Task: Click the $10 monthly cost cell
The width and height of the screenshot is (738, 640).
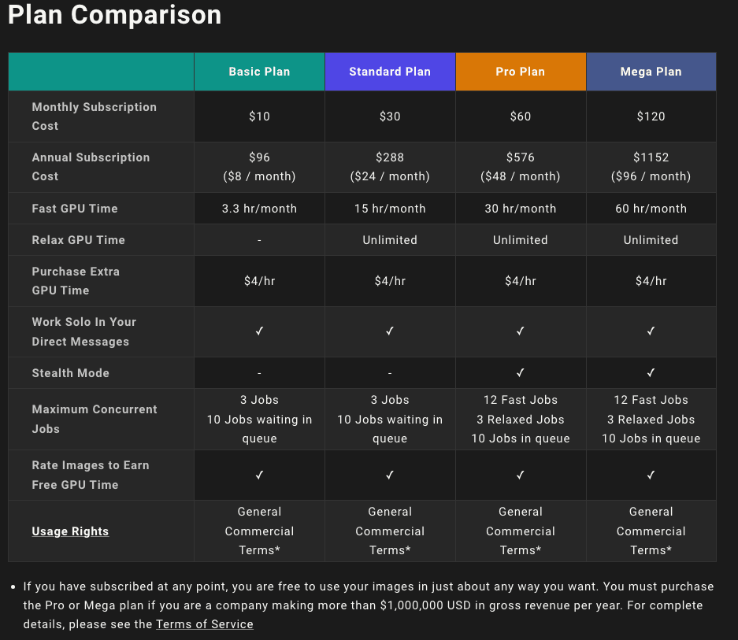Action: coord(259,117)
